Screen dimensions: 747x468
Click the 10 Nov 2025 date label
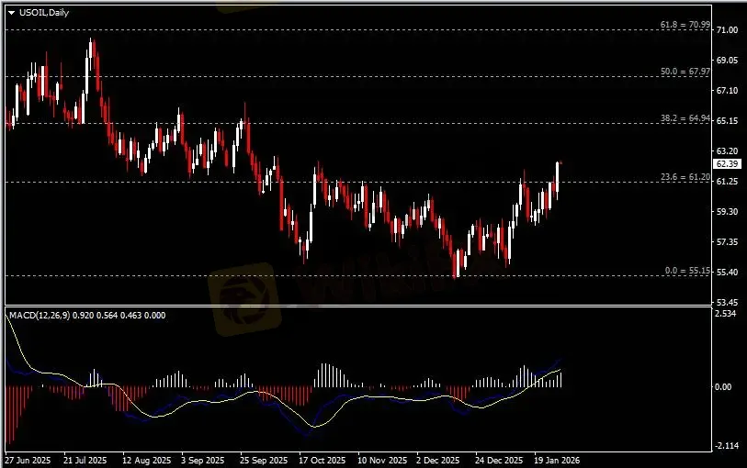382,461
